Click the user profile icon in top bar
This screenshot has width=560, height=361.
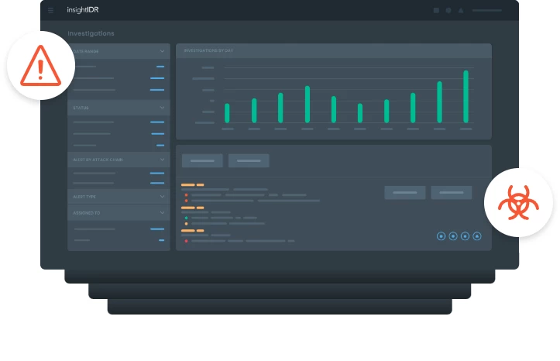461,11
